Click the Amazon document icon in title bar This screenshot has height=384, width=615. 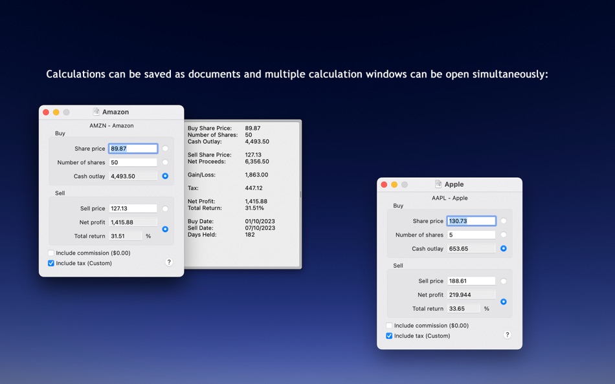96,112
